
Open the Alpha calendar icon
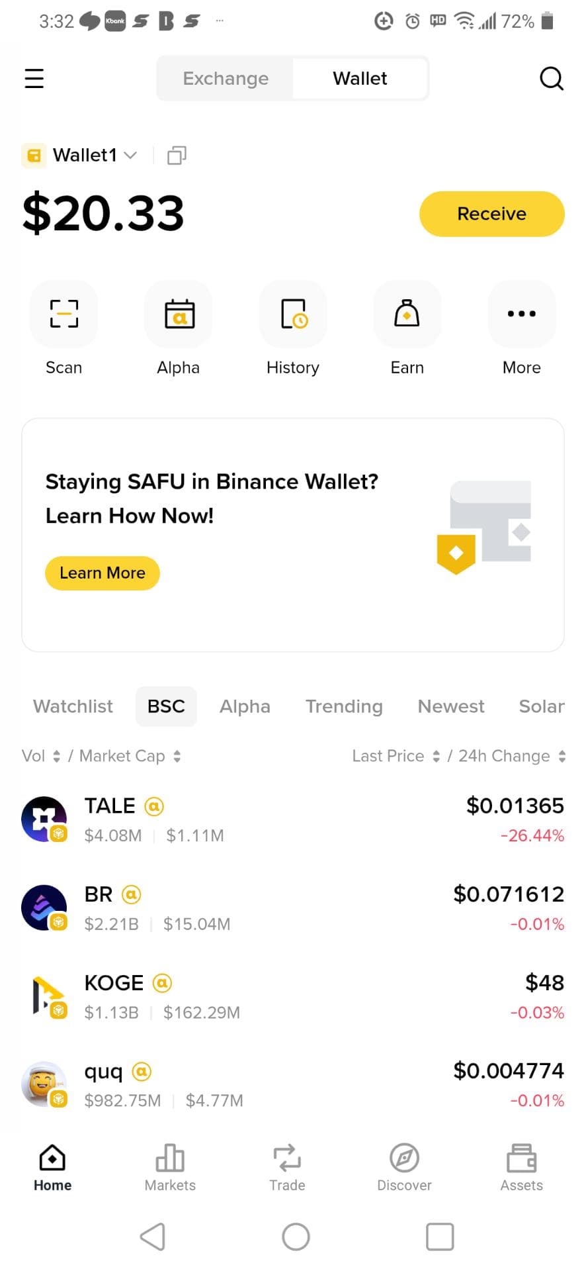(179, 314)
